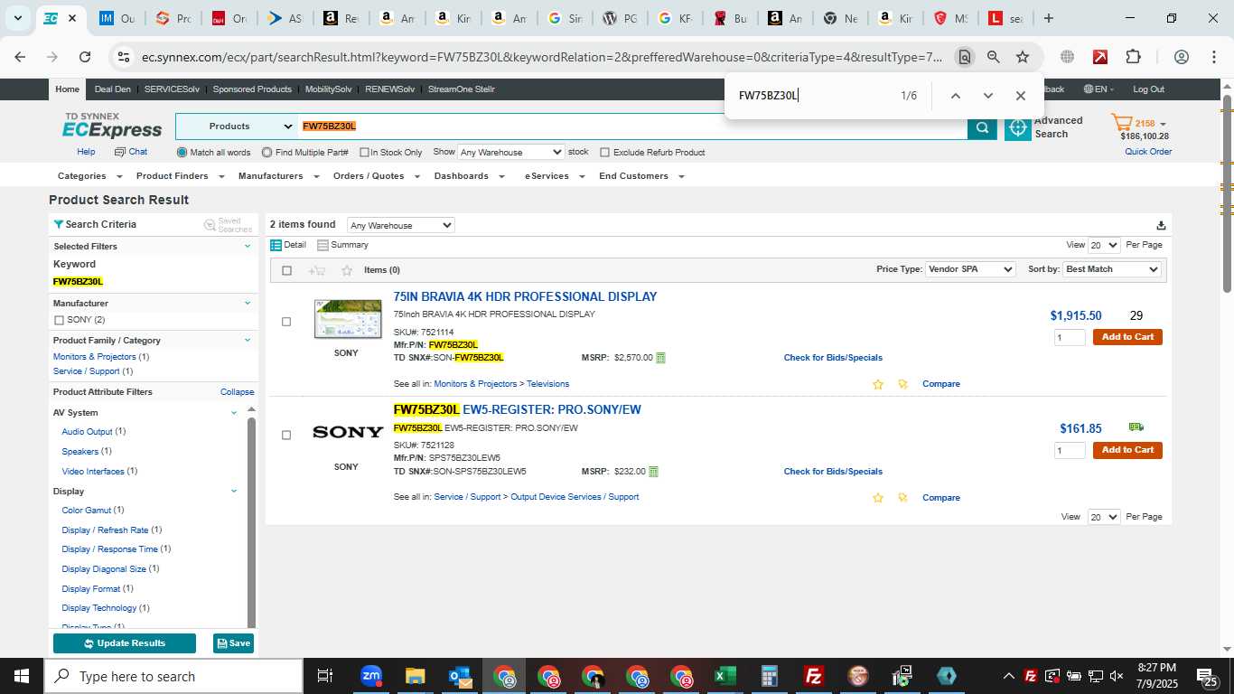Click TD SYNNEX ECExpress logo
This screenshot has height=694, width=1234.
(x=112, y=126)
